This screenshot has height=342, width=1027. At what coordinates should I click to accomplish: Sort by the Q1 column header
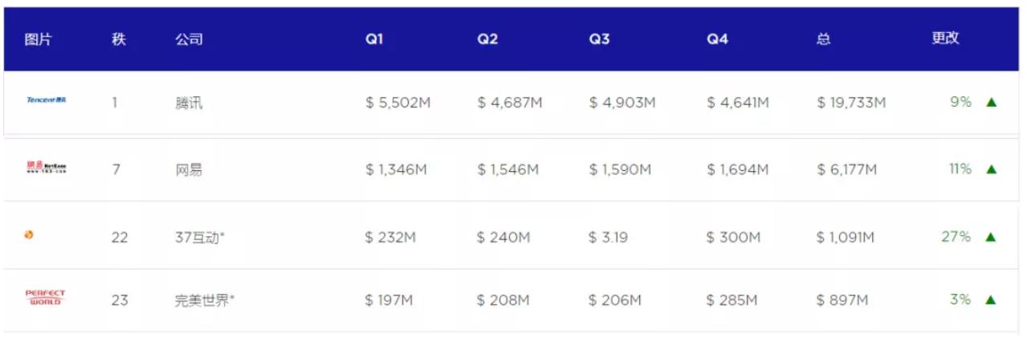(373, 39)
